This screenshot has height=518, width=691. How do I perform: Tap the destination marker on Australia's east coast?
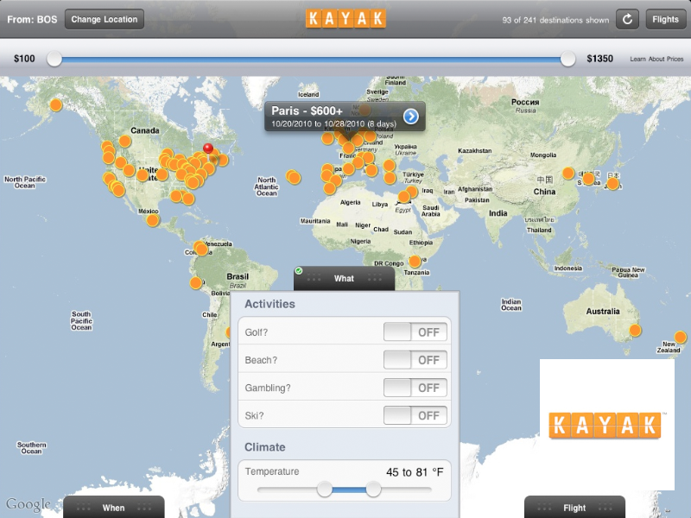(635, 331)
